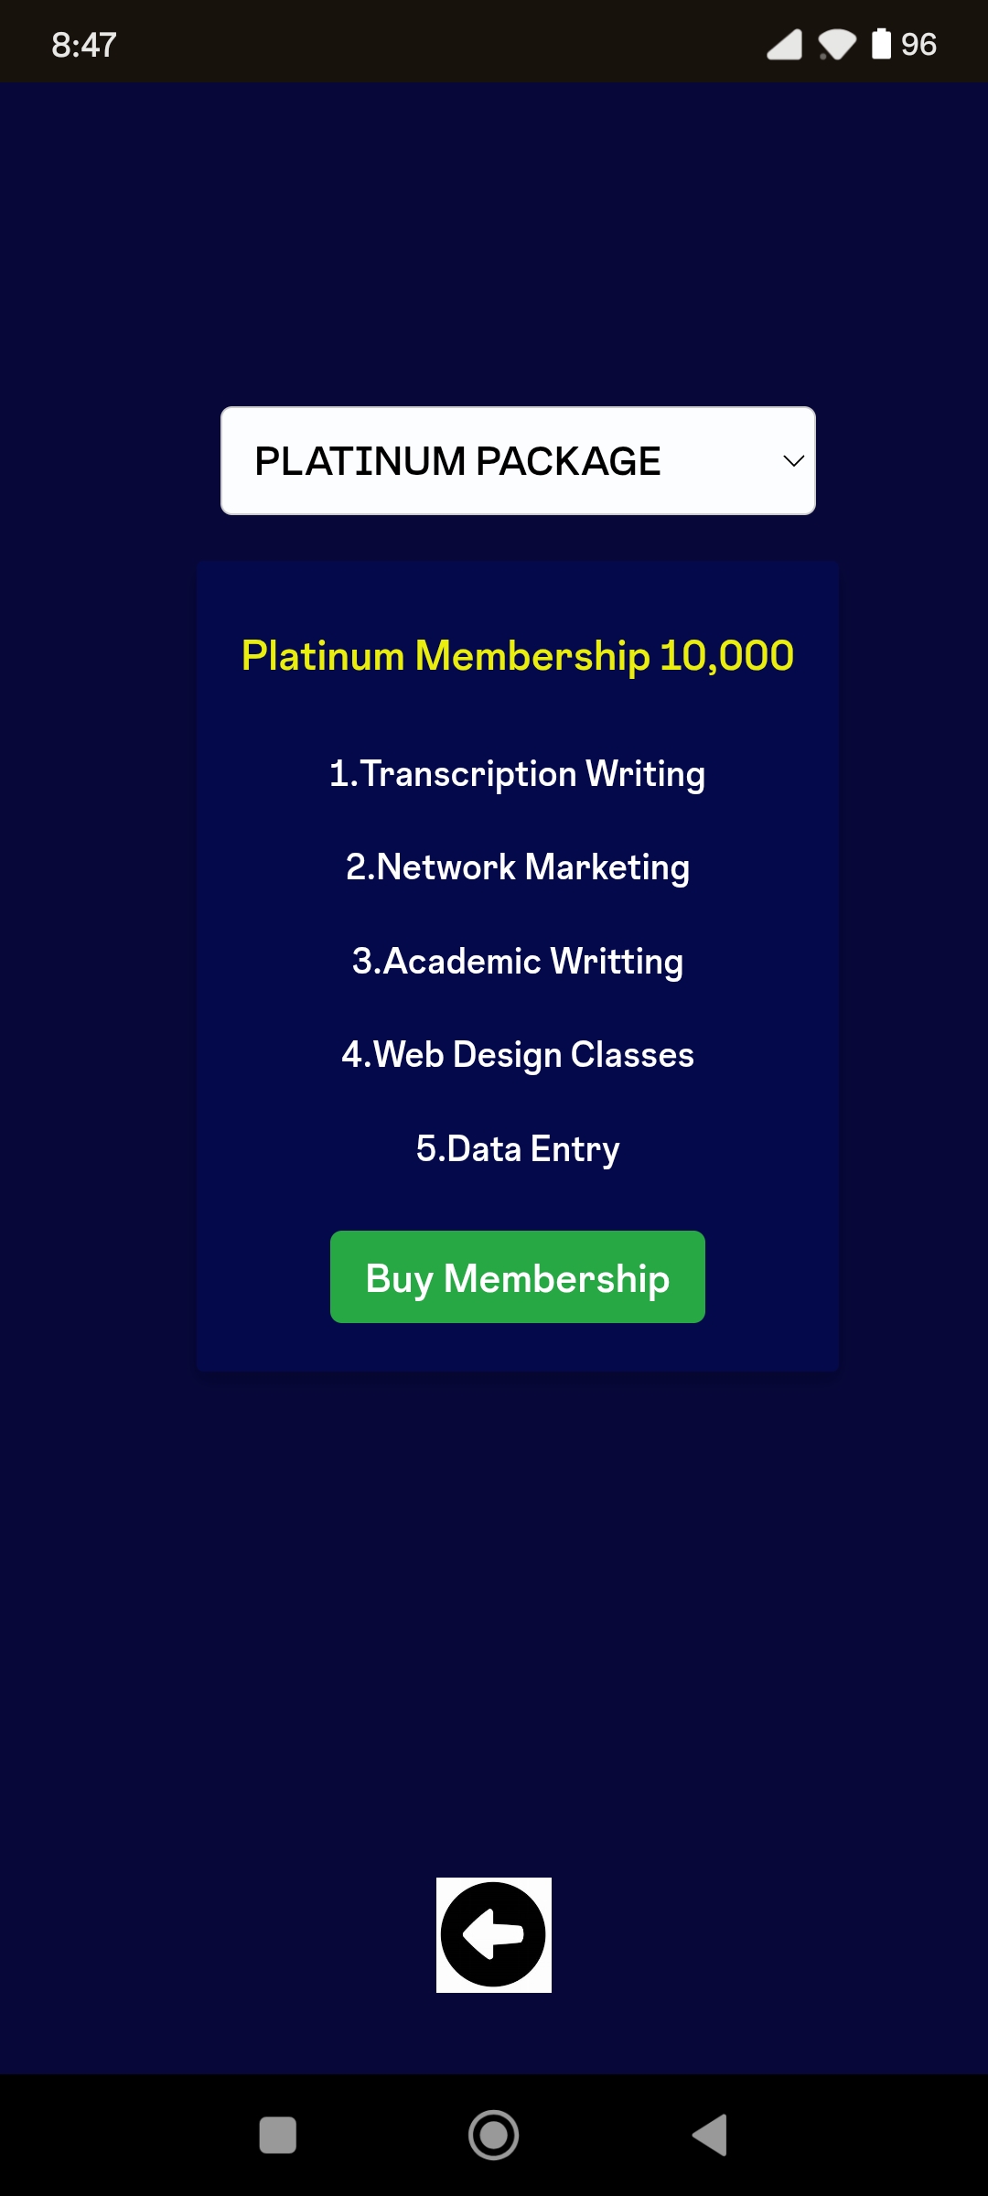The image size is (988, 2196).
Task: Tap the Platinum Membership 10,000 heading
Action: [518, 656]
